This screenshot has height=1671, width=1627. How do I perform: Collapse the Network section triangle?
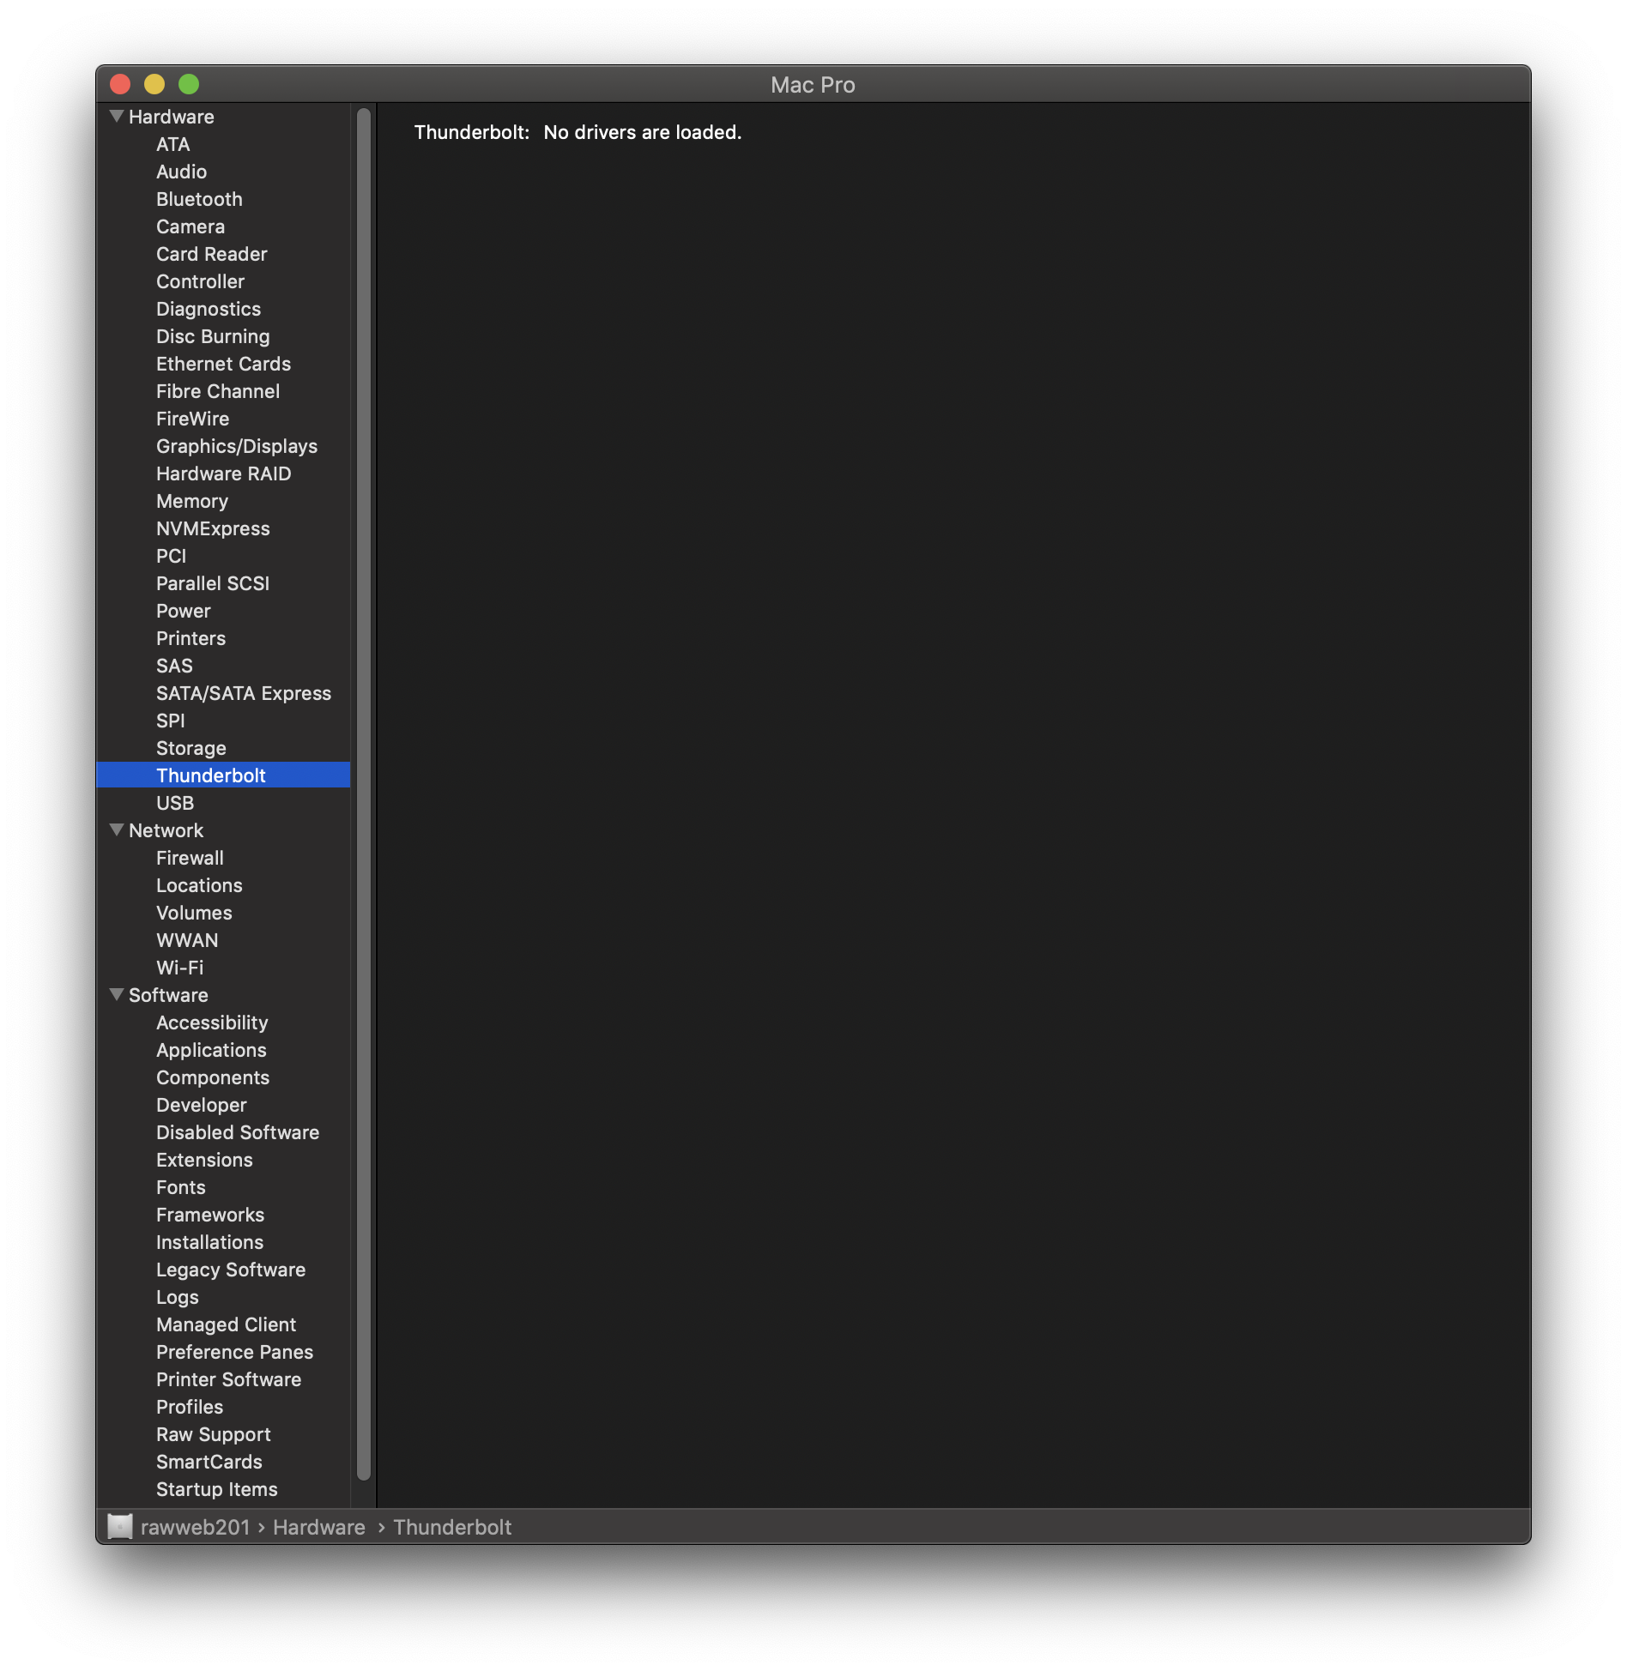point(117,829)
